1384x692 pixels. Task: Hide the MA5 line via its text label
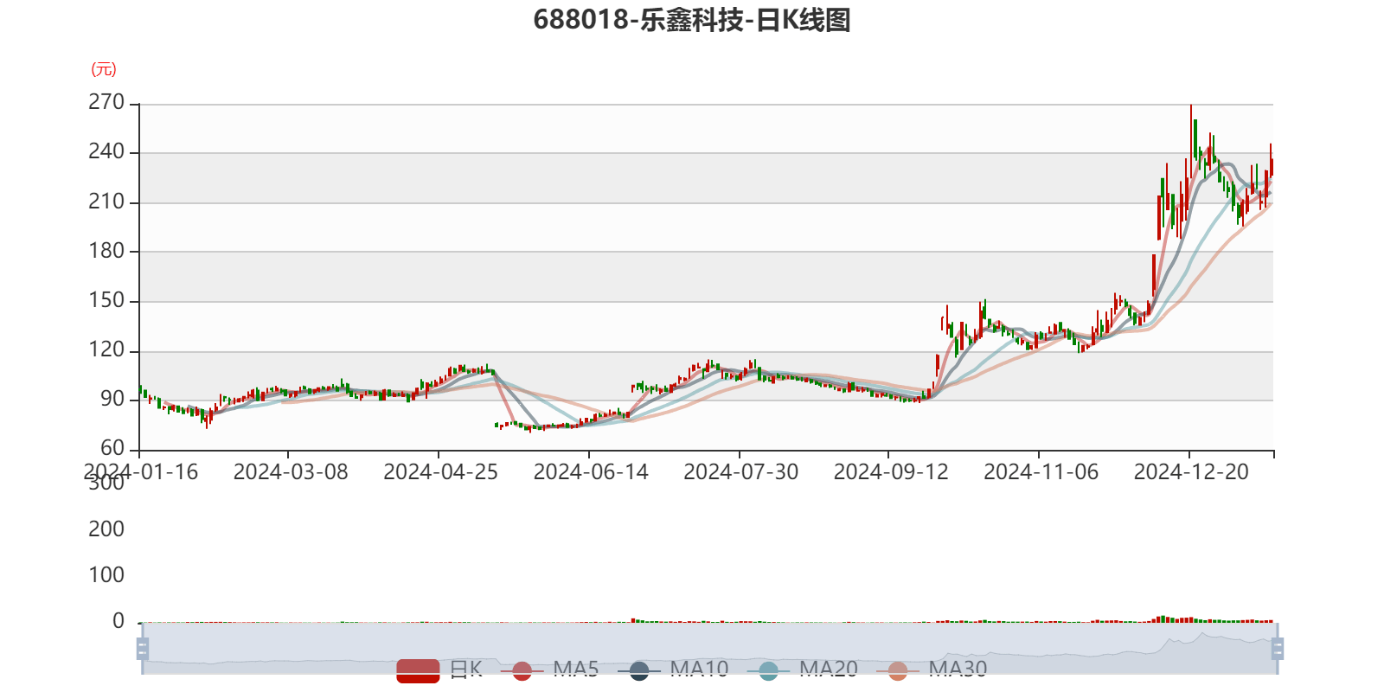coord(575,669)
